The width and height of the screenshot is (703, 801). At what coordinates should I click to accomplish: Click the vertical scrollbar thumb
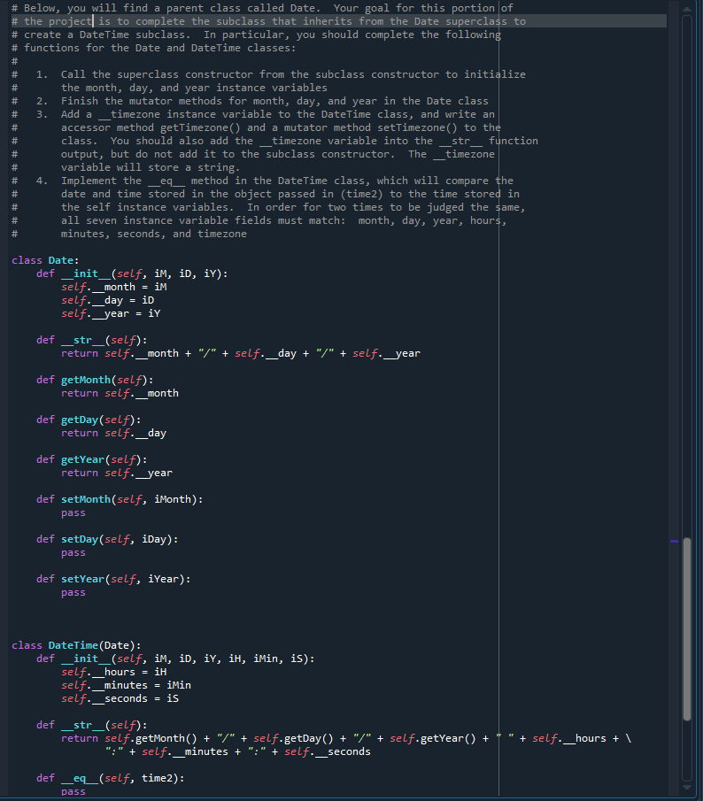pos(687,629)
